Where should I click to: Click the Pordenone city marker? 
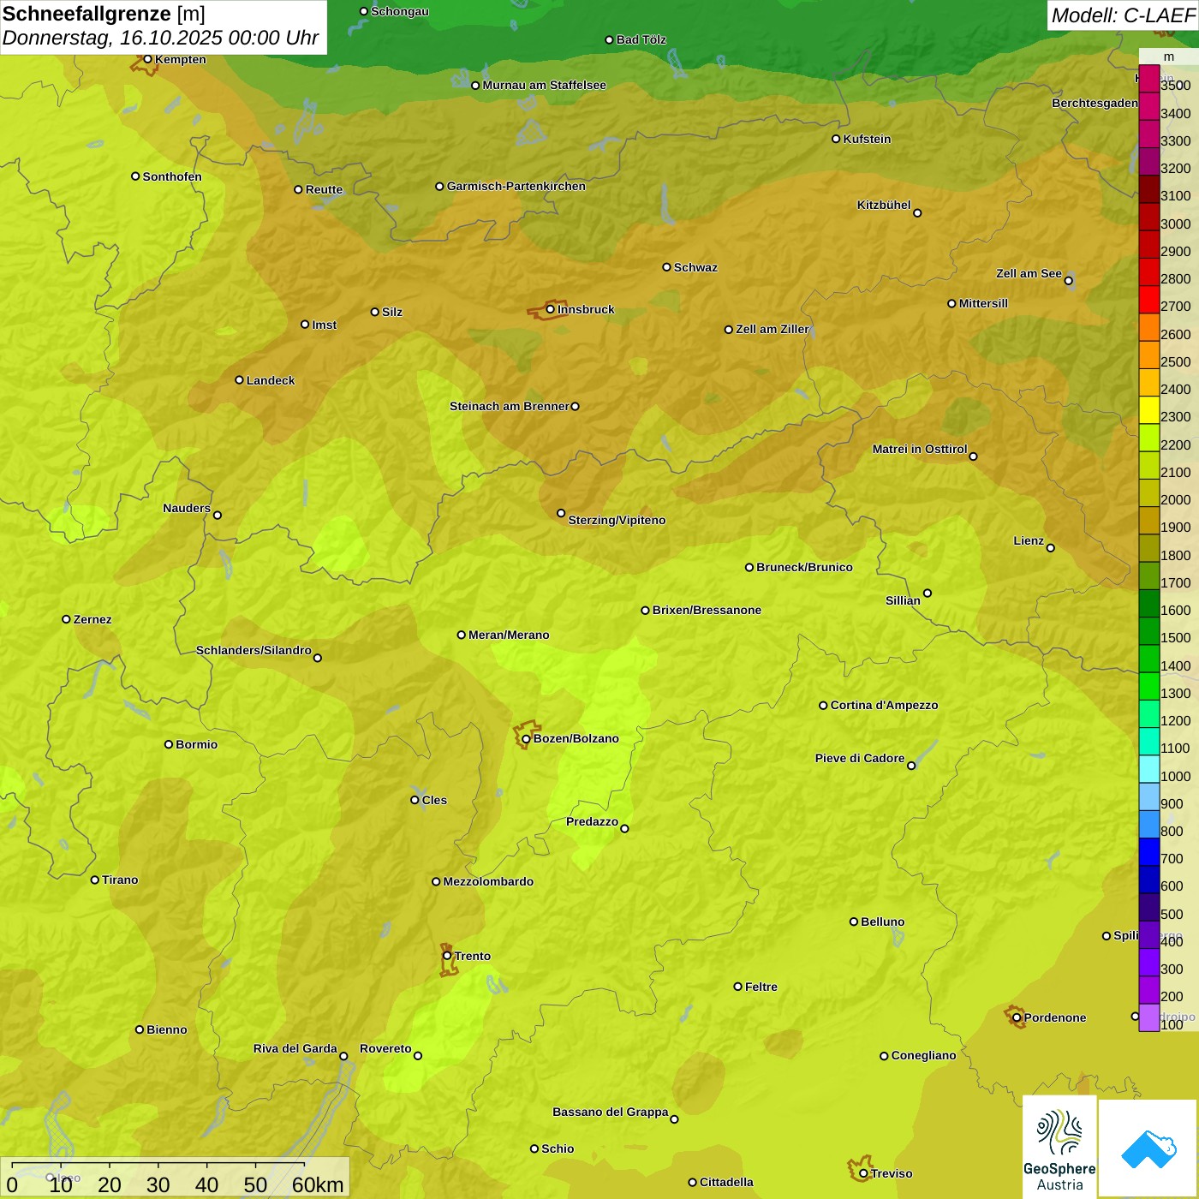pos(1017,1017)
